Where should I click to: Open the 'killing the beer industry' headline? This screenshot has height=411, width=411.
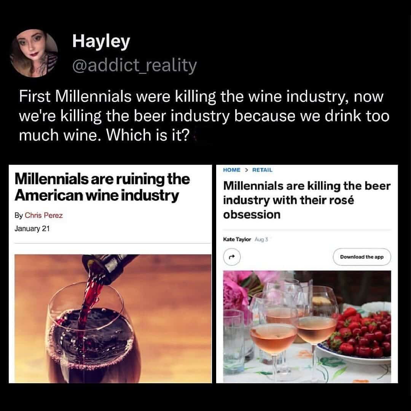coord(307,200)
